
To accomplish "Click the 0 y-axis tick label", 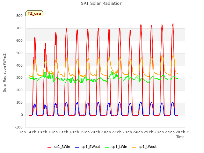I will tap(22, 115).
